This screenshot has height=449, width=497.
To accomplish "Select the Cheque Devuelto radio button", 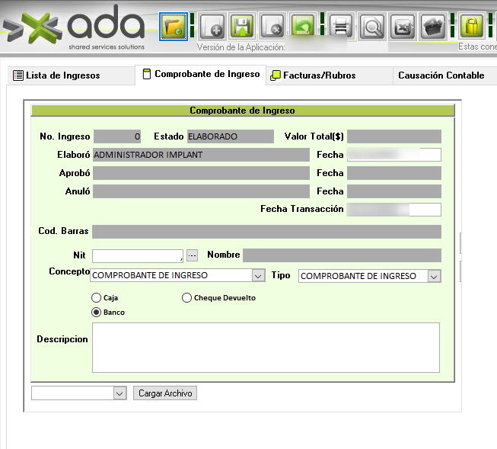I will point(187,298).
